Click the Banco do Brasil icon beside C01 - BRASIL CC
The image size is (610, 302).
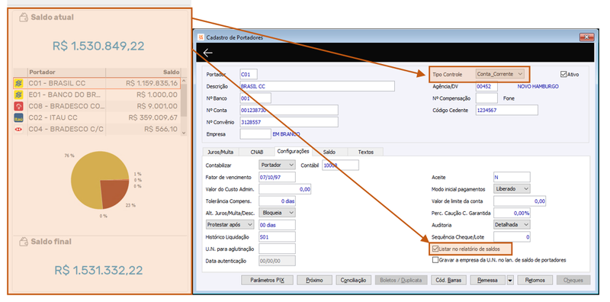pyautogui.click(x=18, y=83)
